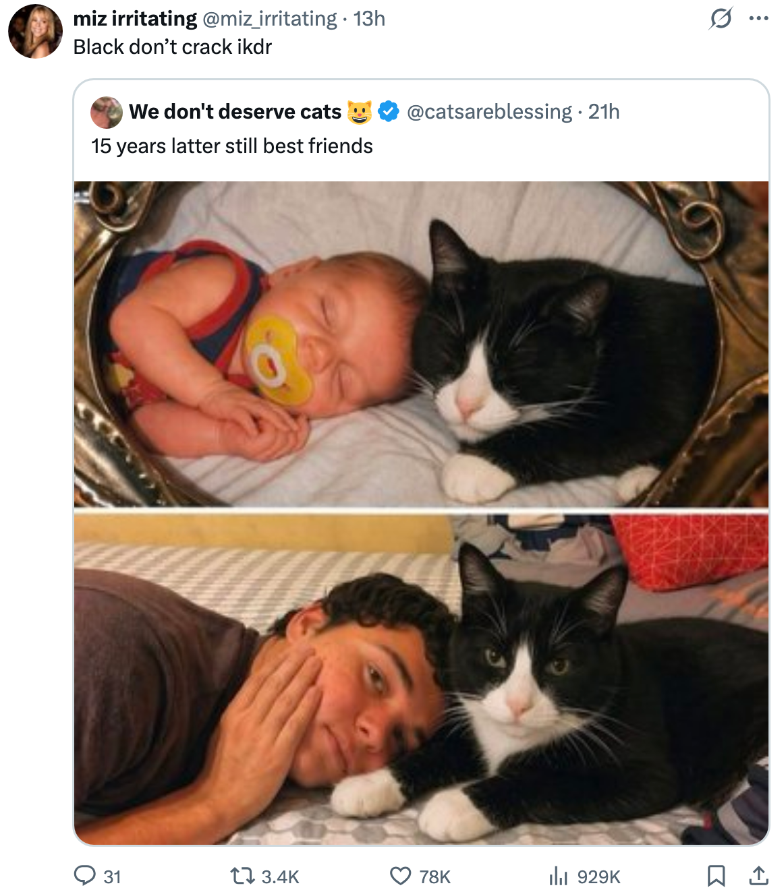Open We don't deserve cats avatar

point(107,112)
